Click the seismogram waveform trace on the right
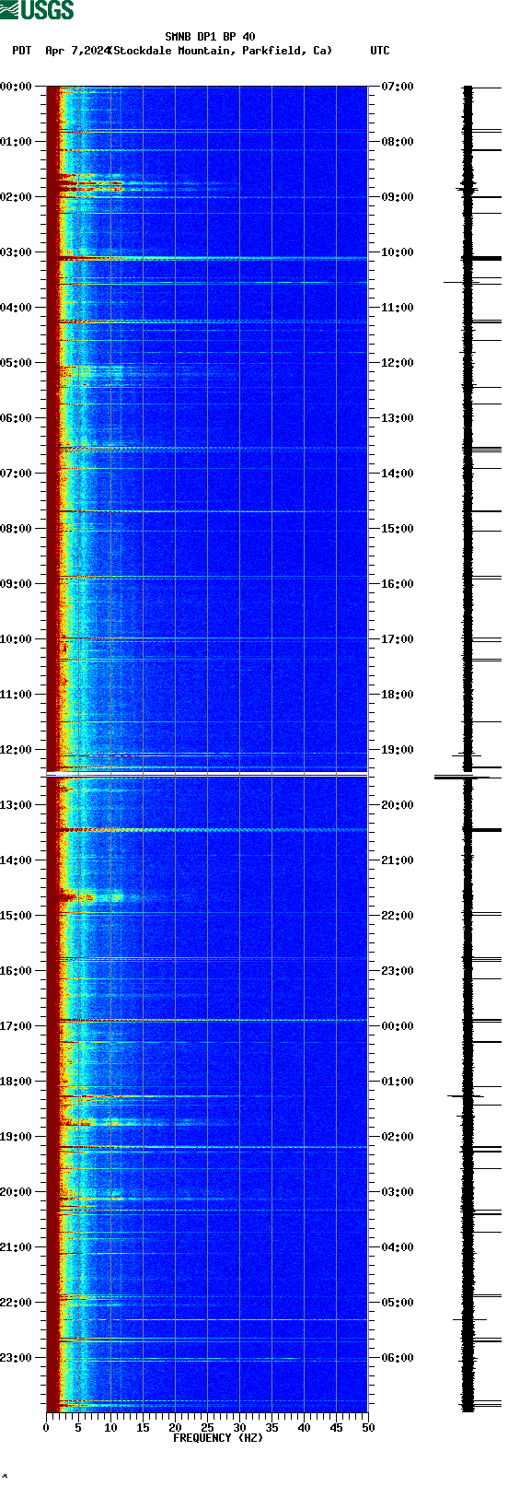The image size is (508, 1486). point(468,748)
